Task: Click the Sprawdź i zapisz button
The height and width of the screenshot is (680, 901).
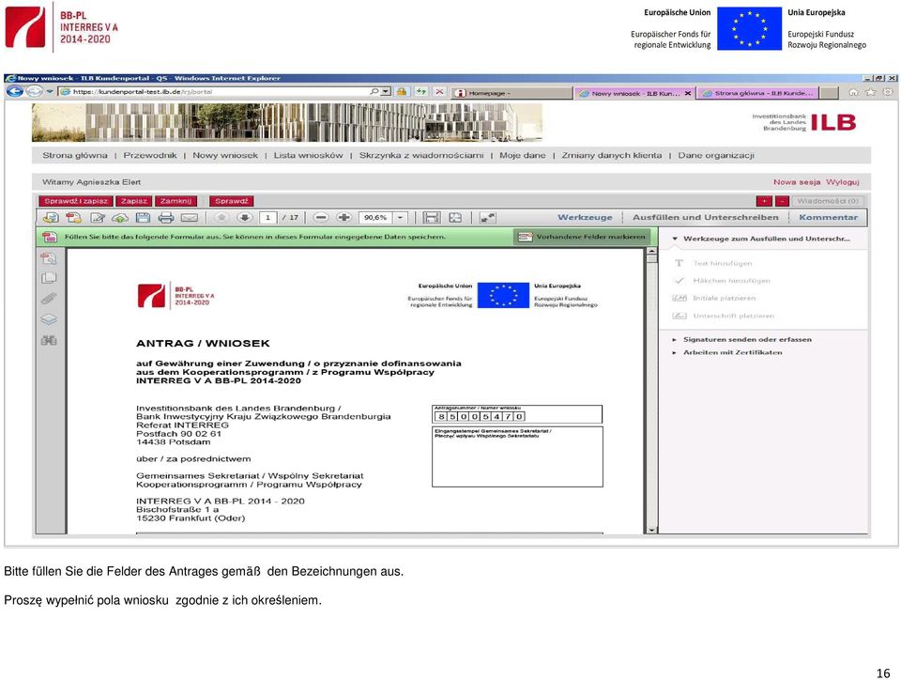Action: [x=76, y=201]
